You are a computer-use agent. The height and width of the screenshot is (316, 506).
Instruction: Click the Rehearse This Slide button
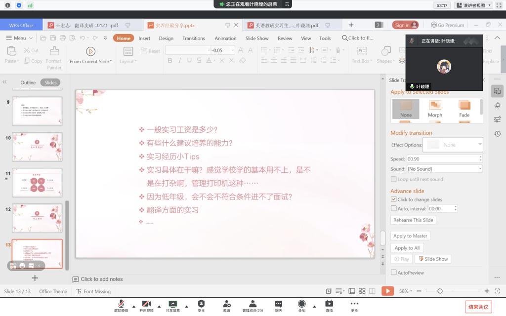point(413,220)
